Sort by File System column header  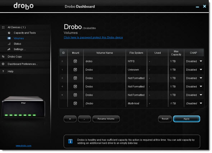click(136, 53)
